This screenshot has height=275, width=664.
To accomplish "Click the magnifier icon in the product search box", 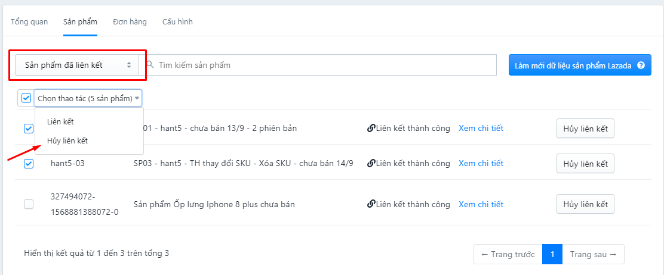I will [x=150, y=65].
